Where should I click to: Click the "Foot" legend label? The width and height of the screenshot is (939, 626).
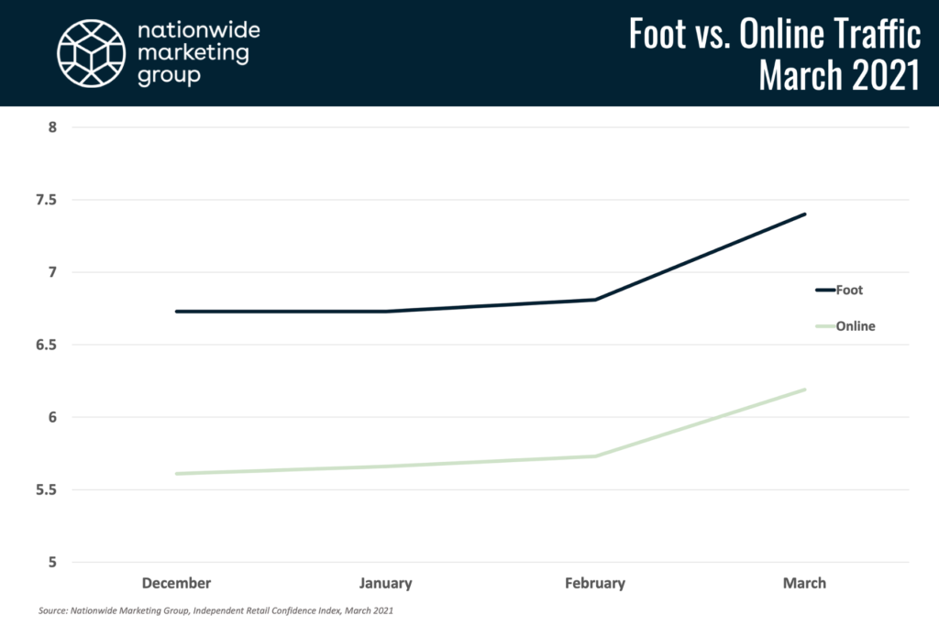849,291
